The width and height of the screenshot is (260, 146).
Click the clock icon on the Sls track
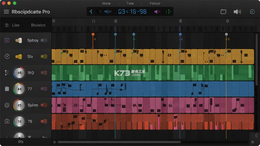coord(7,57)
